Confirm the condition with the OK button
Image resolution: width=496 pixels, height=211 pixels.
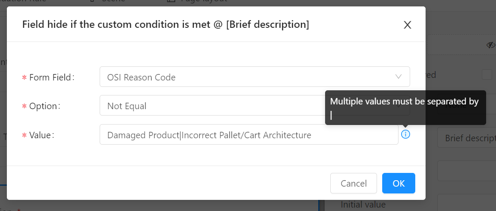[x=399, y=183]
